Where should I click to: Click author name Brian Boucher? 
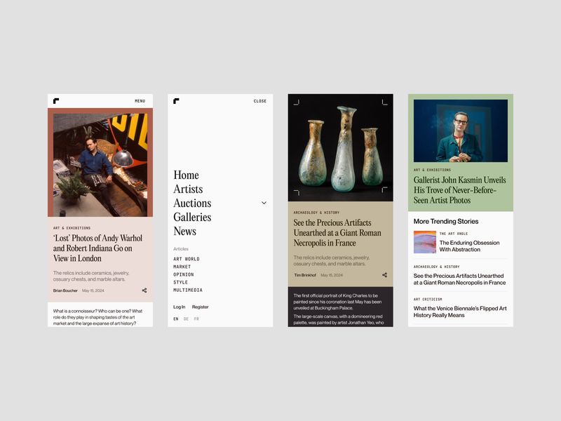point(65,290)
